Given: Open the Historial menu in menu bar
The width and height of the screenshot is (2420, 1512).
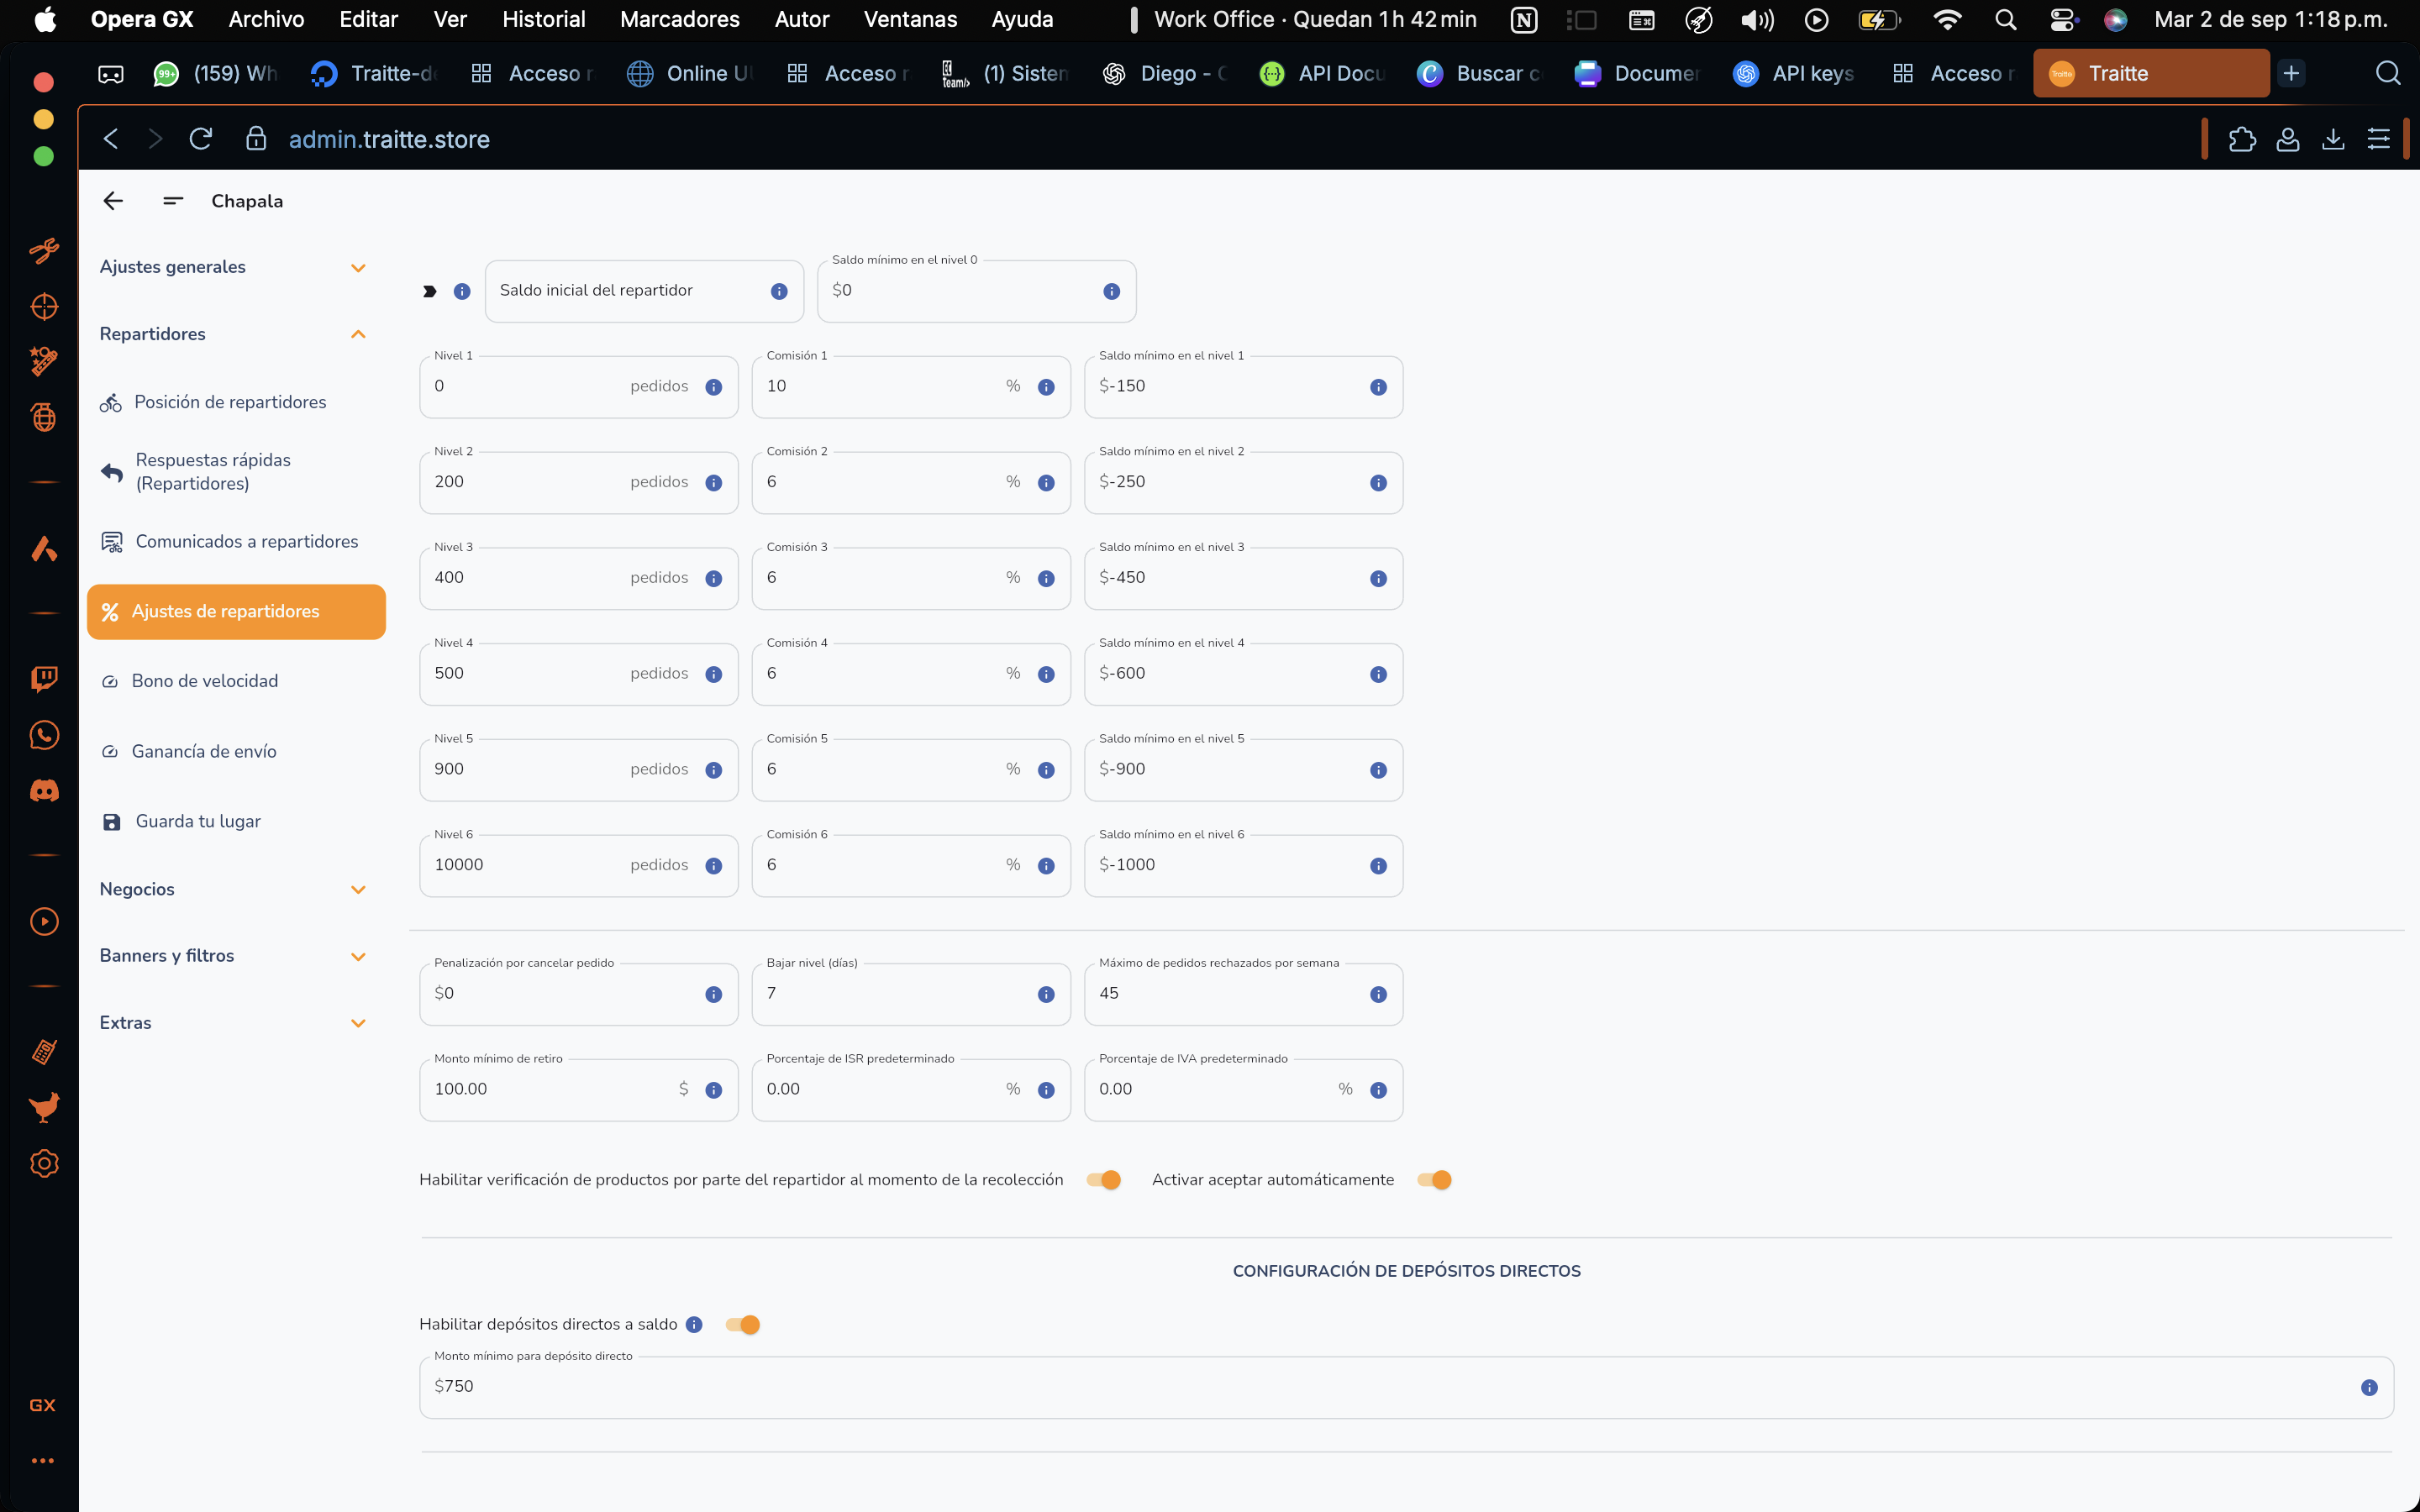Looking at the screenshot, I should pyautogui.click(x=543, y=19).
